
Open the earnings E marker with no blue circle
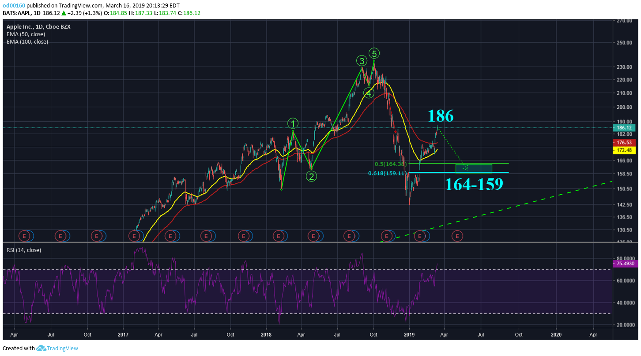(x=457, y=236)
